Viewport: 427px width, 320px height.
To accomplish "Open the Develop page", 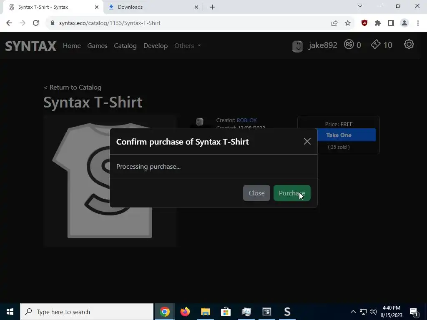I will pyautogui.click(x=156, y=46).
